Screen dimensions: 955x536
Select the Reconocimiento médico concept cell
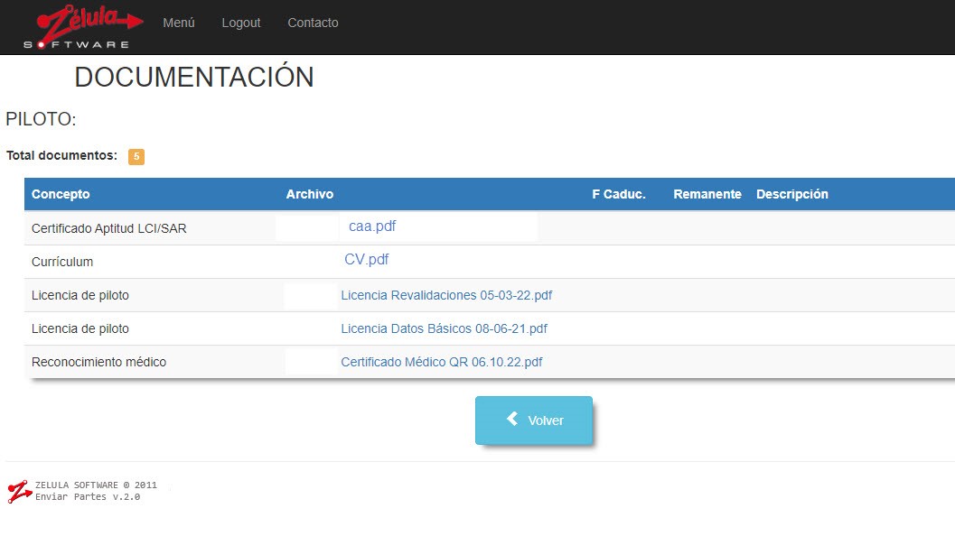(x=99, y=362)
